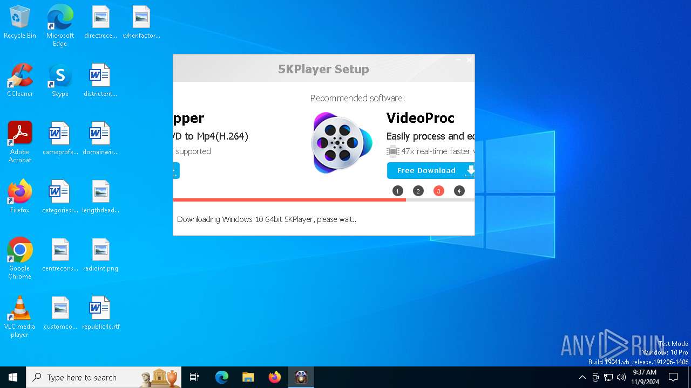Screen dimensions: 691x388
Task: Open the notification center
Action: click(x=673, y=377)
